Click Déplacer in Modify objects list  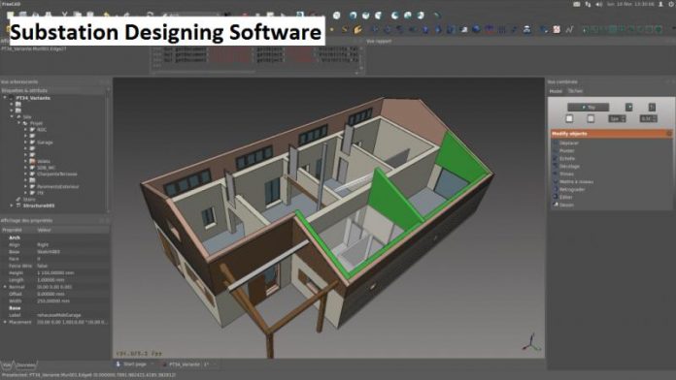click(x=568, y=142)
